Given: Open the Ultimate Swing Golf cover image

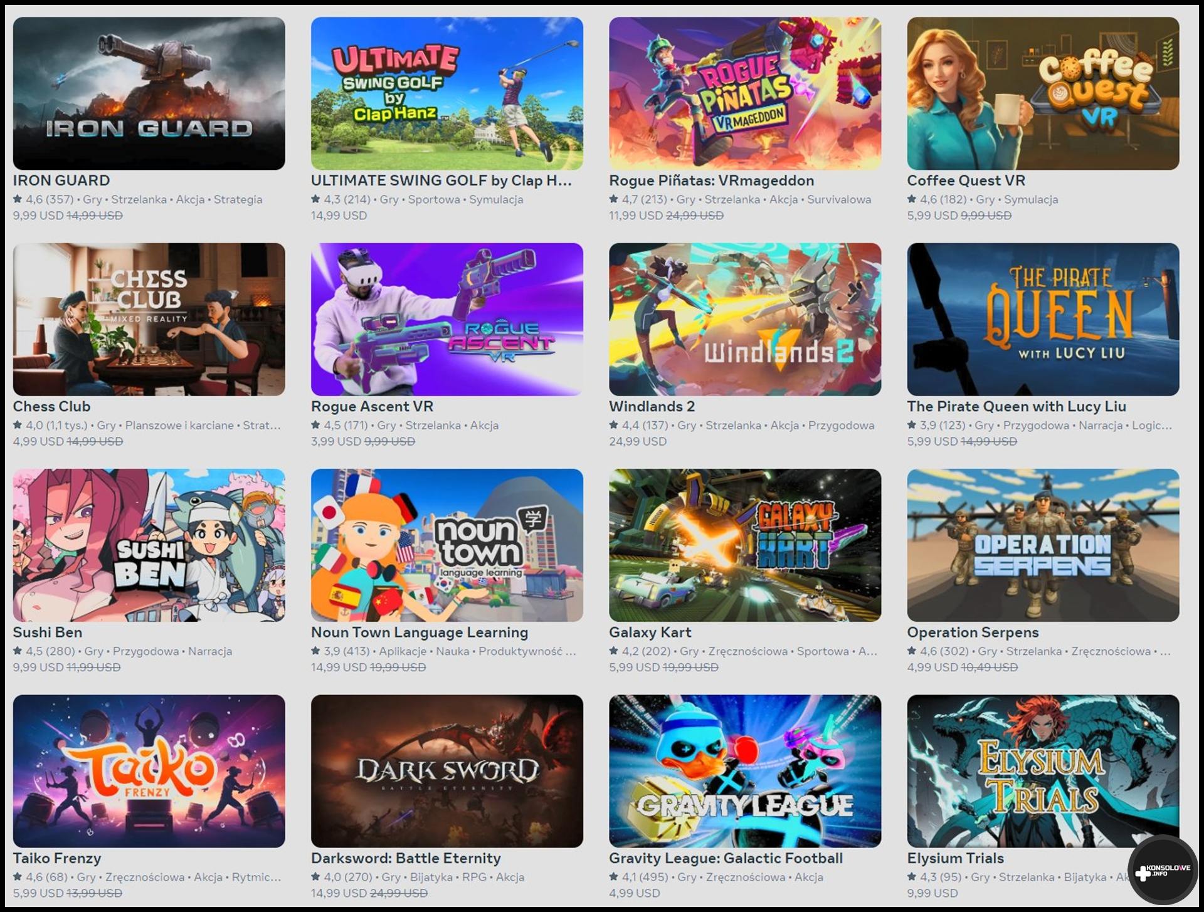Looking at the screenshot, I should click(446, 93).
